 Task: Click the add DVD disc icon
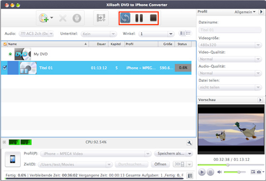pyautogui.click(x=44, y=18)
